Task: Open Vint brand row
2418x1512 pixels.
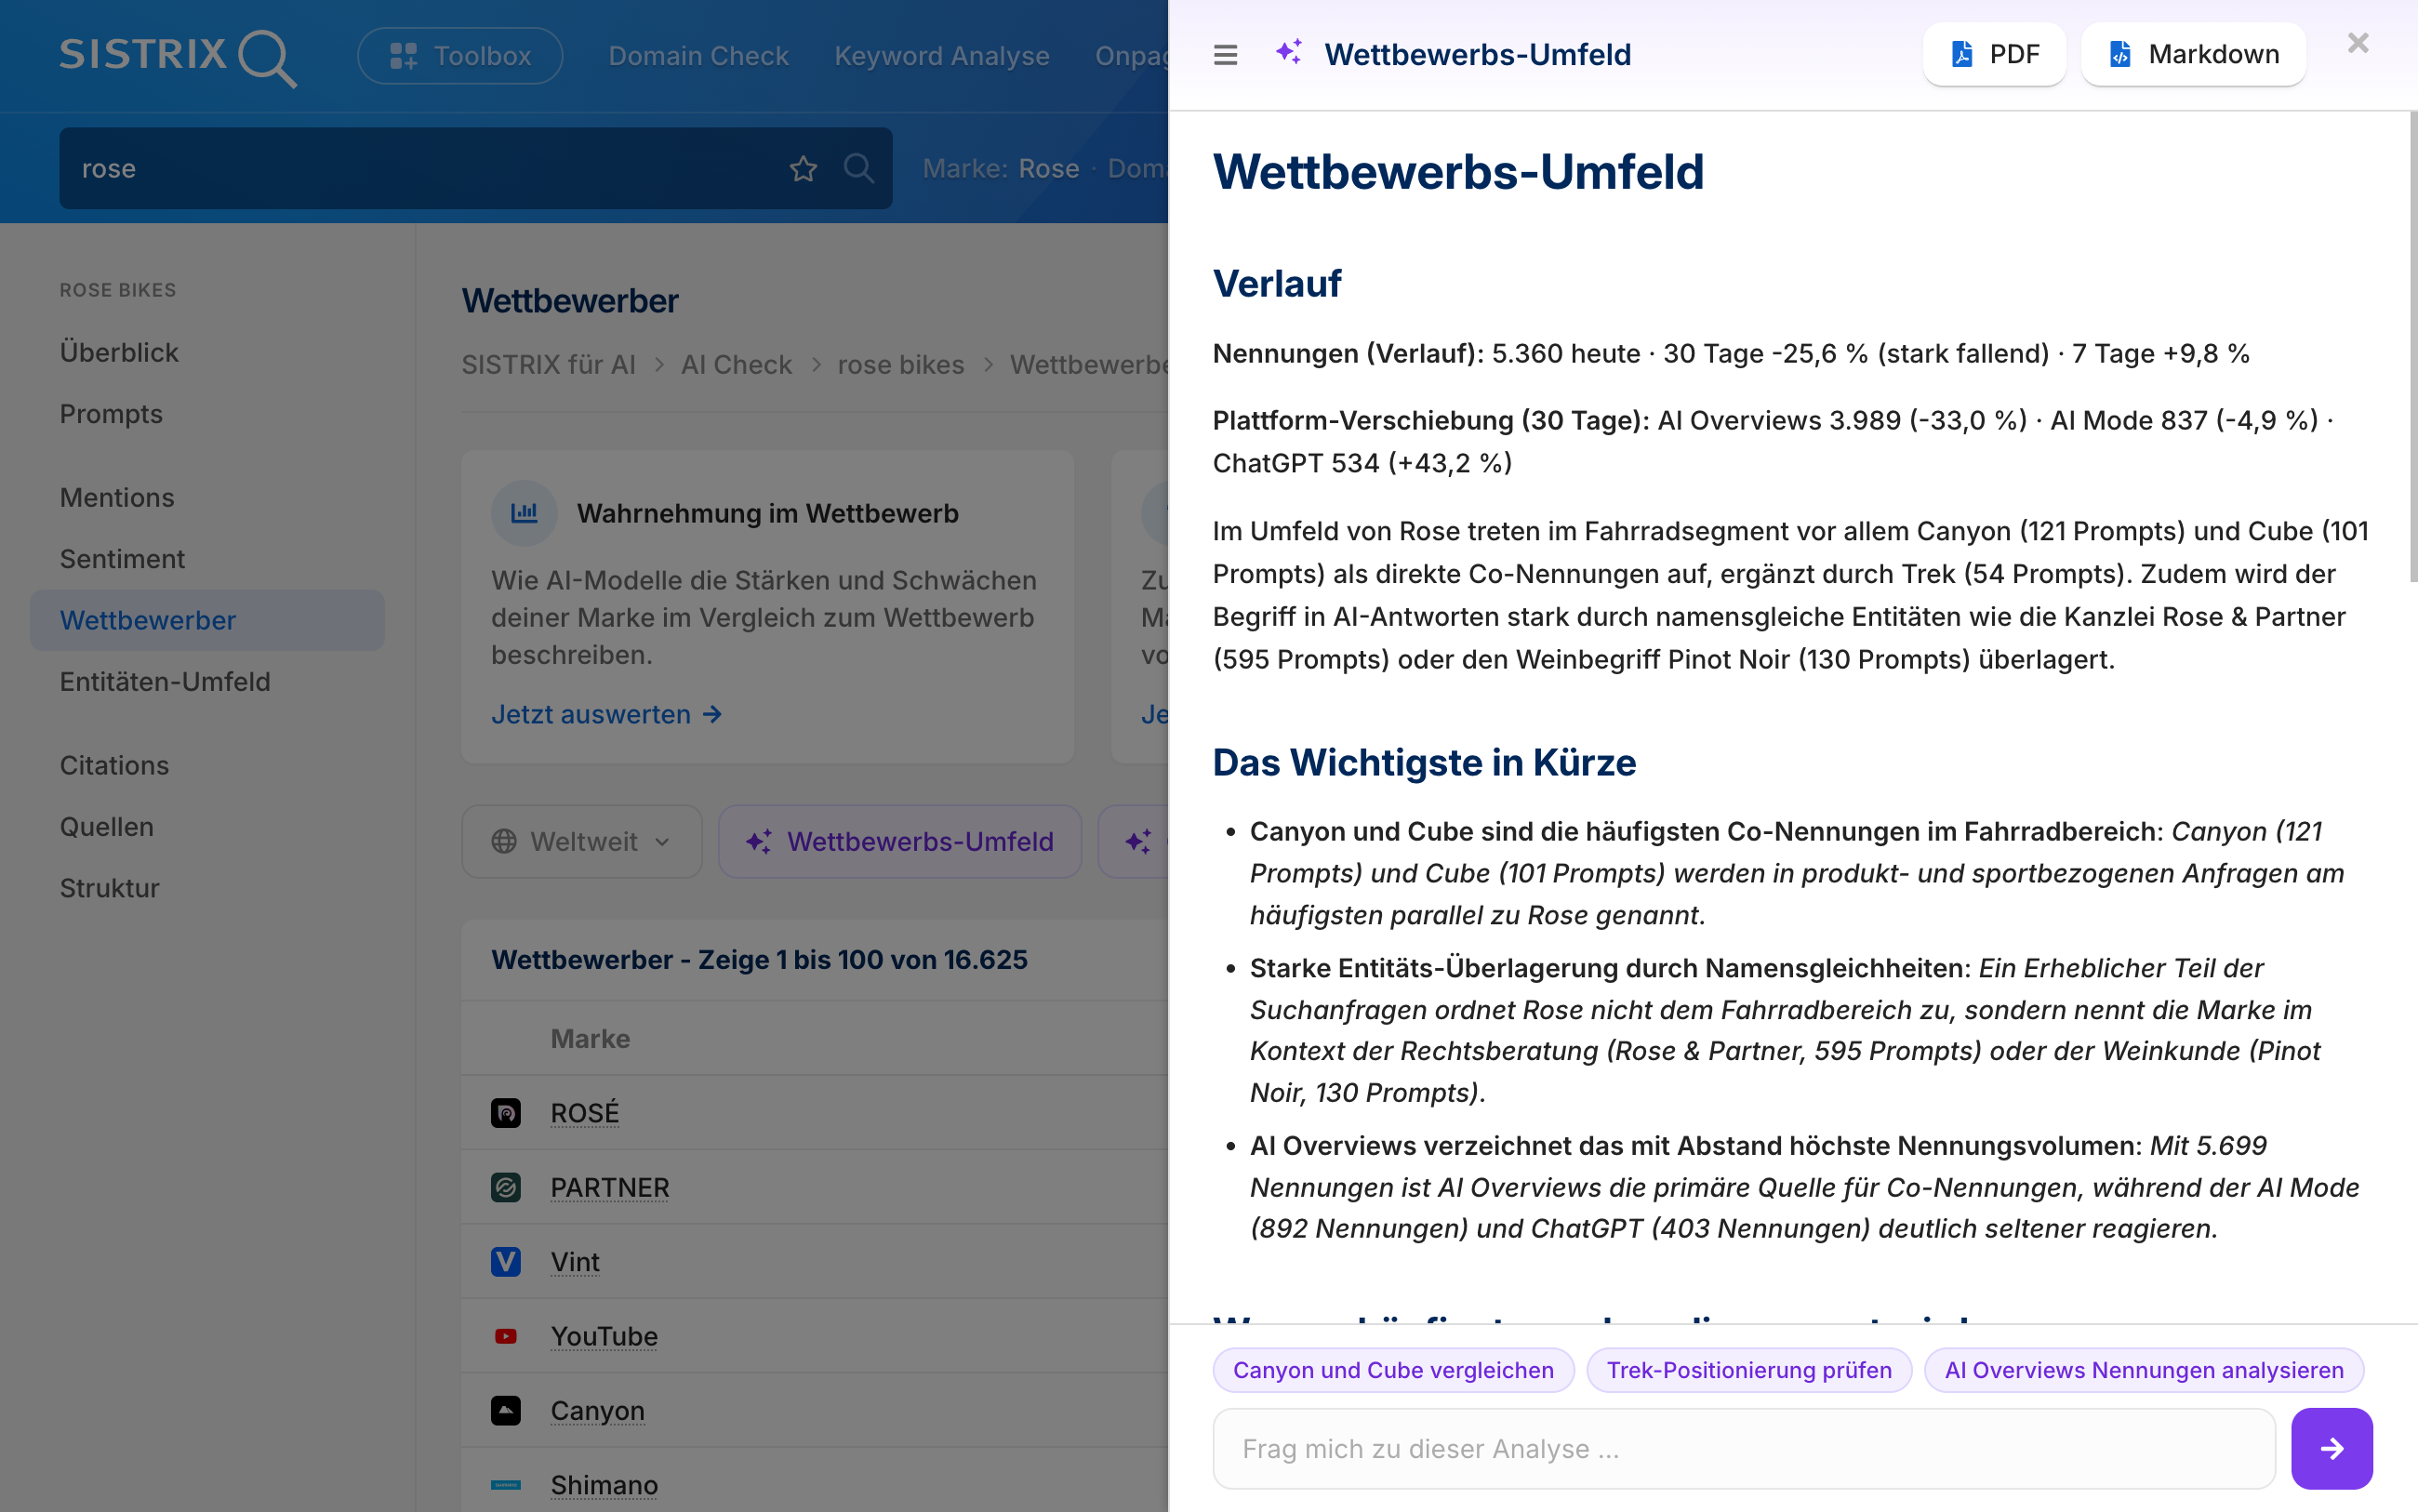Action: [x=575, y=1262]
